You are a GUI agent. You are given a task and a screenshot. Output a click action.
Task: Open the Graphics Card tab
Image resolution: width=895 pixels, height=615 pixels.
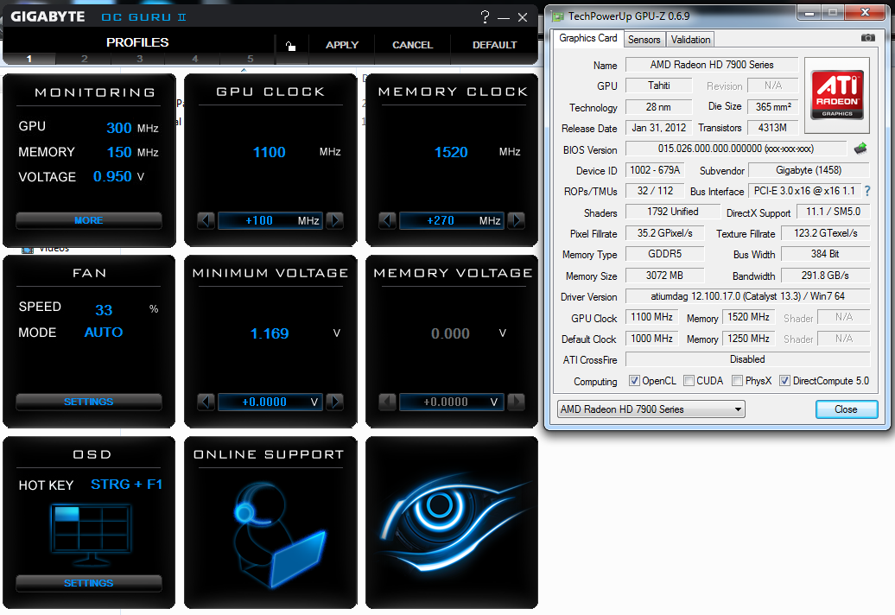coord(588,38)
